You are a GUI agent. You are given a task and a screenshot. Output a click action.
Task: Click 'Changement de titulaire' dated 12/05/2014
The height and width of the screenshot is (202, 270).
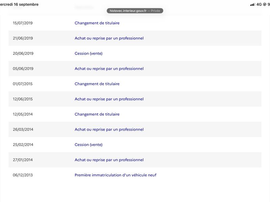pyautogui.click(x=97, y=114)
